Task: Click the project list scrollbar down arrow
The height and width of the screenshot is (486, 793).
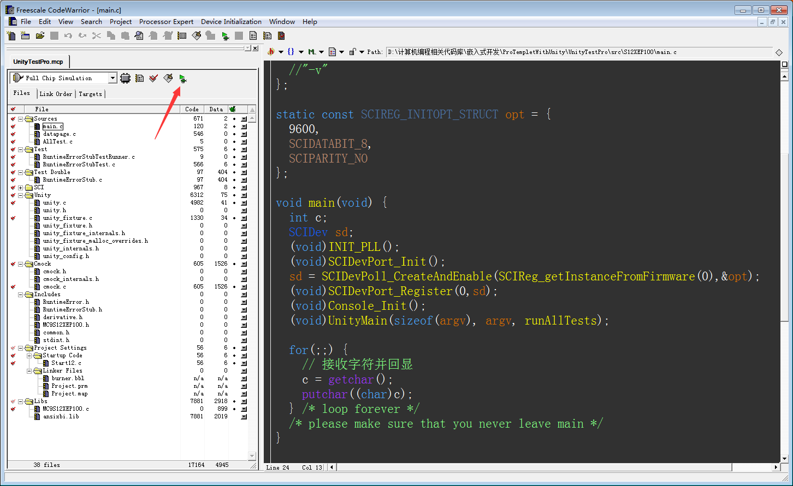Action: click(x=252, y=455)
